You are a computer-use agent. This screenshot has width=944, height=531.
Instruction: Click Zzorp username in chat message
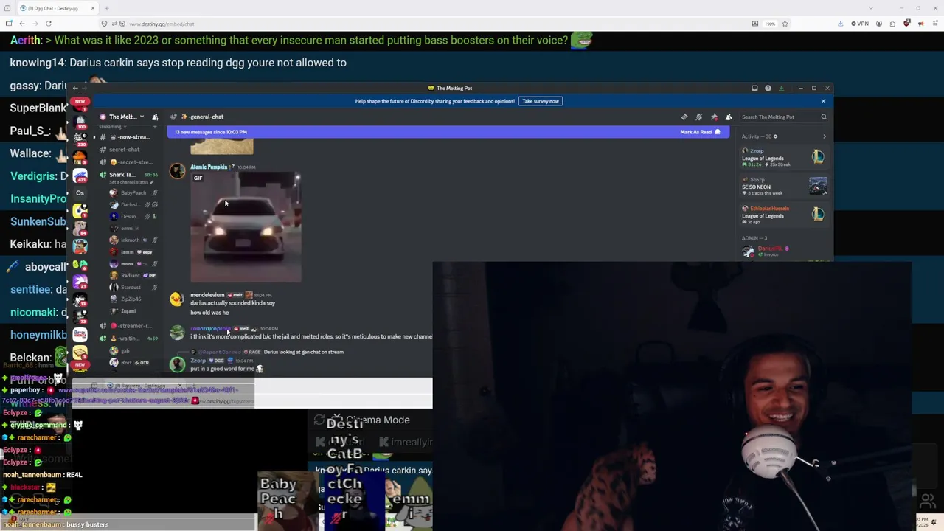pos(198,361)
